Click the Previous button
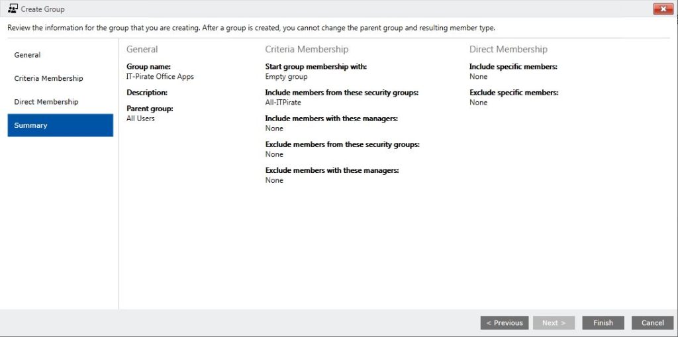Image resolution: width=678 pixels, height=337 pixels. 504,322
